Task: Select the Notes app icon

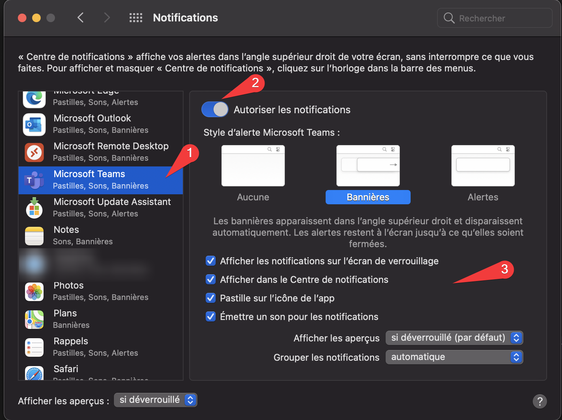Action: click(x=34, y=236)
